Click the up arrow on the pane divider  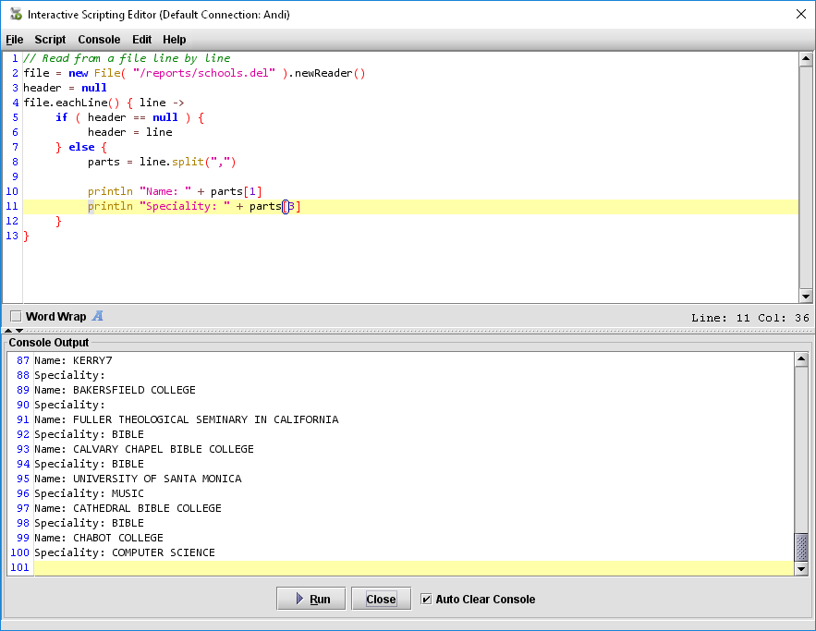click(9, 330)
